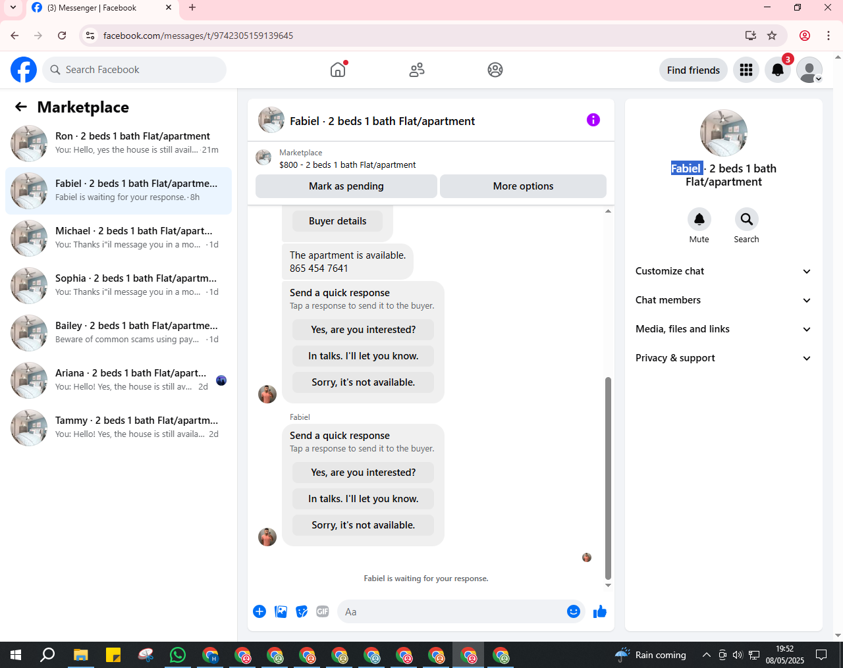Send last 'Yes, are you interested?' quick response
Image resolution: width=843 pixels, height=668 pixels.
tap(364, 473)
